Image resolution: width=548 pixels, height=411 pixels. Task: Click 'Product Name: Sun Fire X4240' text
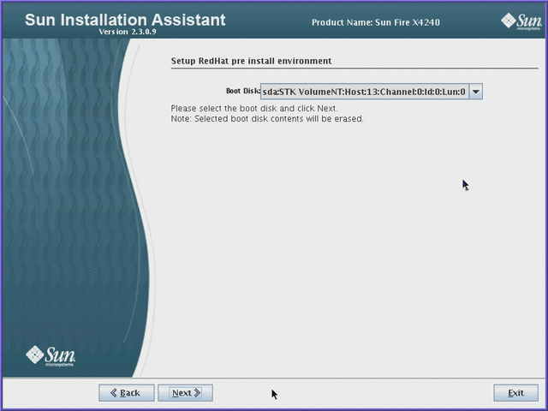coord(376,23)
